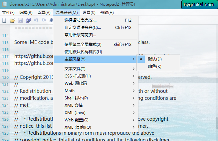Click the New file toolbar icon
This screenshot has height=141, width=218.
(4, 20)
